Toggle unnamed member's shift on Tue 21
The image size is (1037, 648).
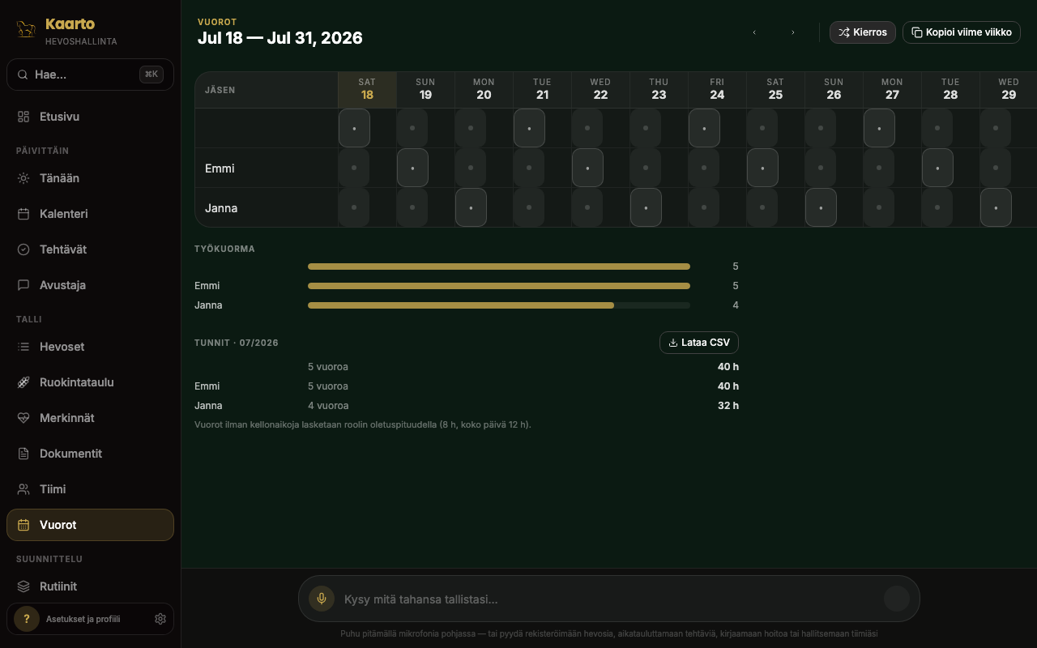click(x=529, y=128)
